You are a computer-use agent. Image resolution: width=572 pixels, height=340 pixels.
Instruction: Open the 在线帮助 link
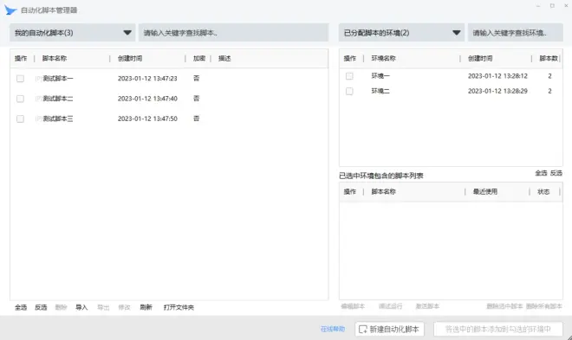click(333, 329)
